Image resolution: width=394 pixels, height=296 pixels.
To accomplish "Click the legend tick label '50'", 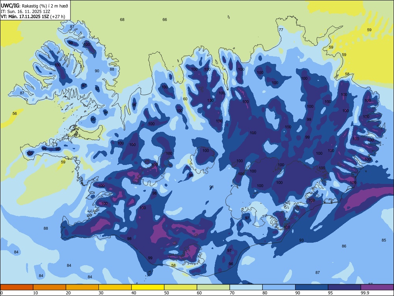I will click(x=167, y=293).
